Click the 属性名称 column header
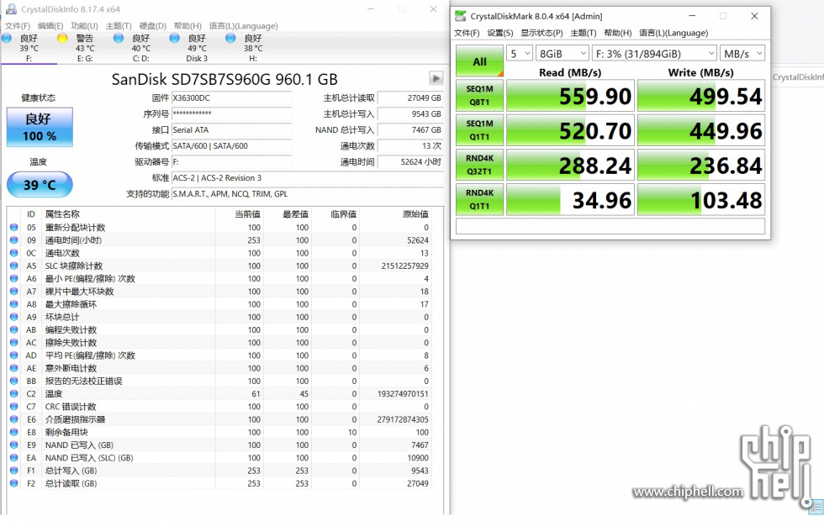Viewport: 824px width, 521px height. pyautogui.click(x=62, y=214)
